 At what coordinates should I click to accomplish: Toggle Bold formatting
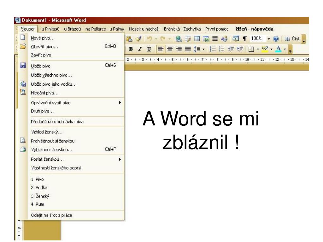click(x=131, y=49)
